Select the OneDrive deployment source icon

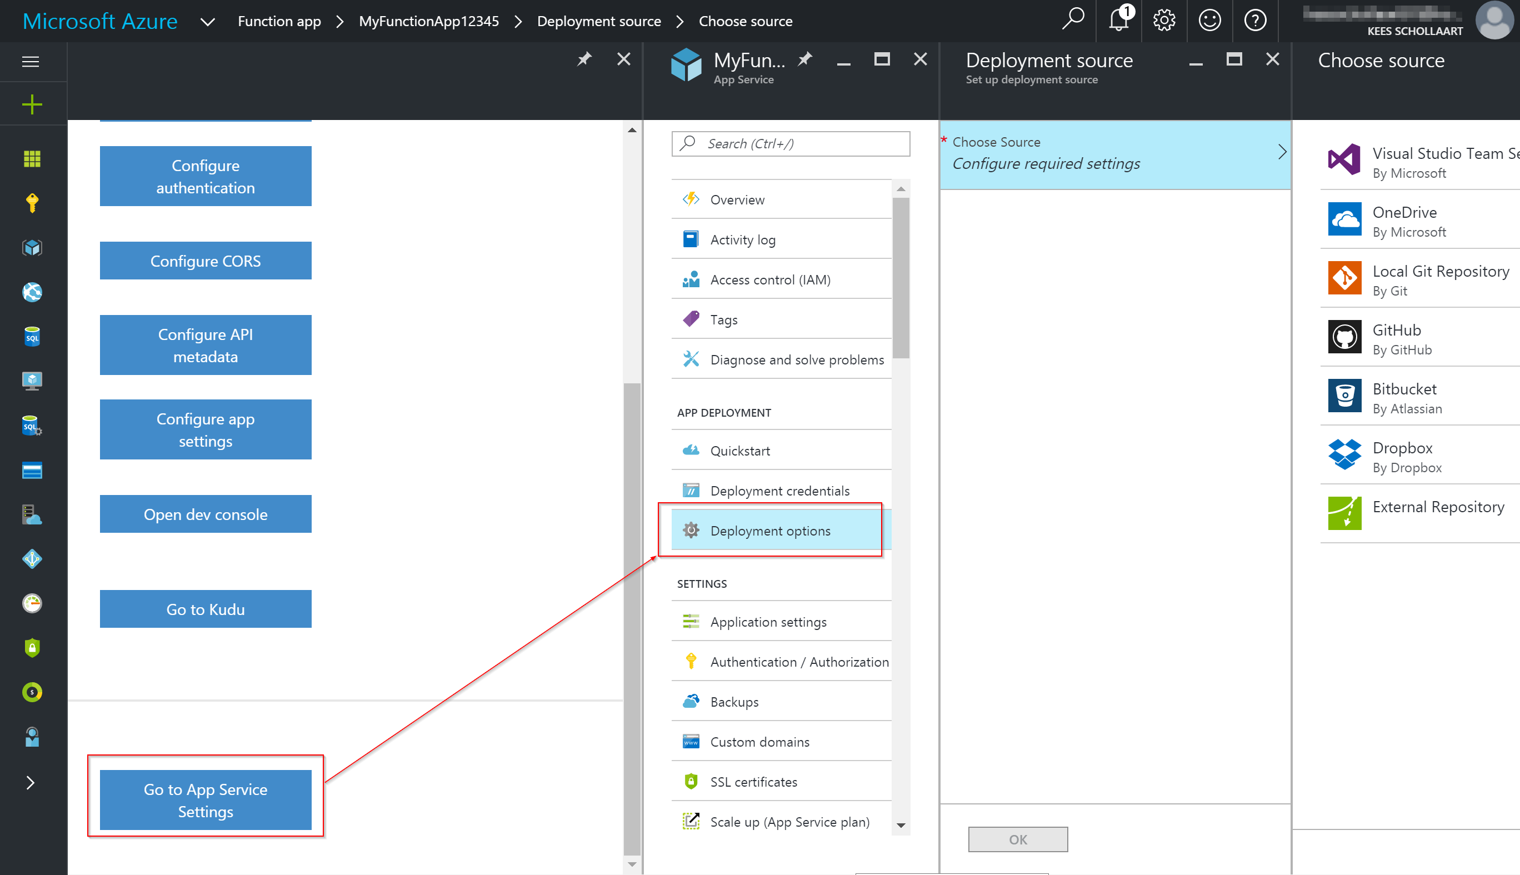(x=1343, y=219)
